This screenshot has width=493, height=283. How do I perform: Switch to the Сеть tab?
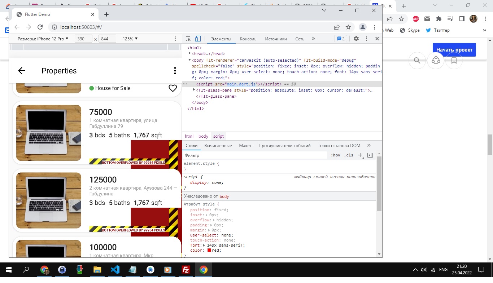pyautogui.click(x=300, y=39)
